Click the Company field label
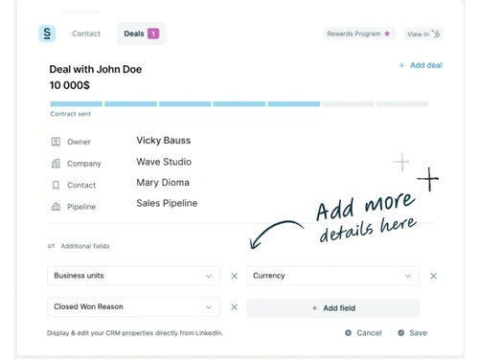Image resolution: width=479 pixels, height=359 pixels. [x=84, y=164]
